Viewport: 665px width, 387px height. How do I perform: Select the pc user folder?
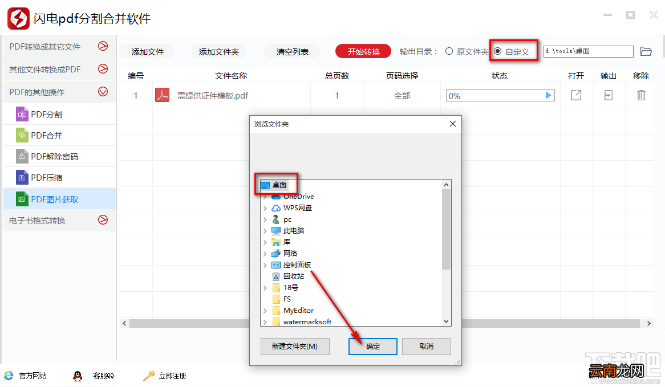coord(287,219)
